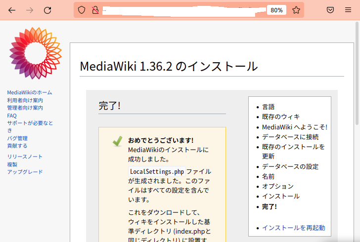This screenshot has width=360, height=242.
Task: Click the 既存のインストールを更新 step
Action: point(293,152)
